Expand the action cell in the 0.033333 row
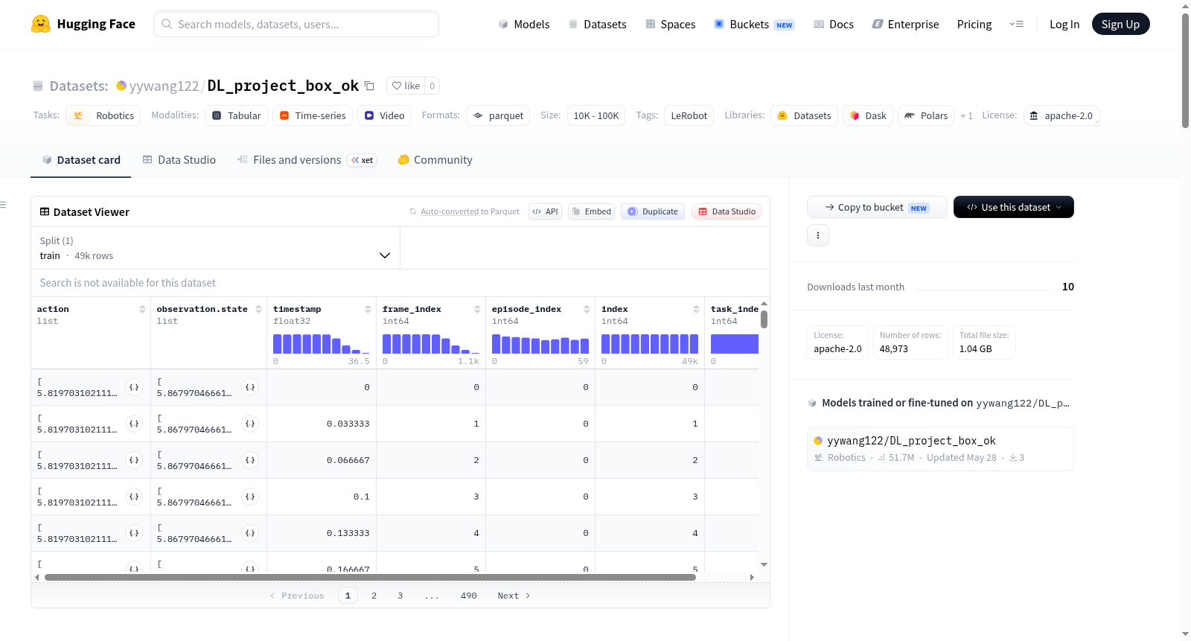Image resolution: width=1191 pixels, height=641 pixels. click(134, 424)
